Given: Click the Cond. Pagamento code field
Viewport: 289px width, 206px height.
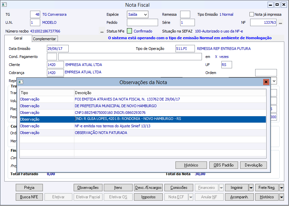Looking at the screenshot, I should pos(52,57).
